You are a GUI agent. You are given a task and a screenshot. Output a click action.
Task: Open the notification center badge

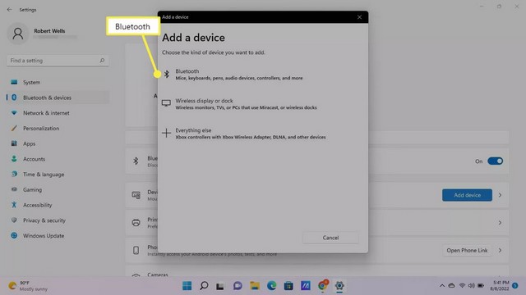pos(515,286)
